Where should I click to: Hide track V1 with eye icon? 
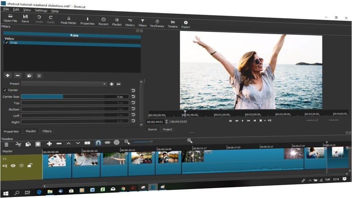coord(13,166)
